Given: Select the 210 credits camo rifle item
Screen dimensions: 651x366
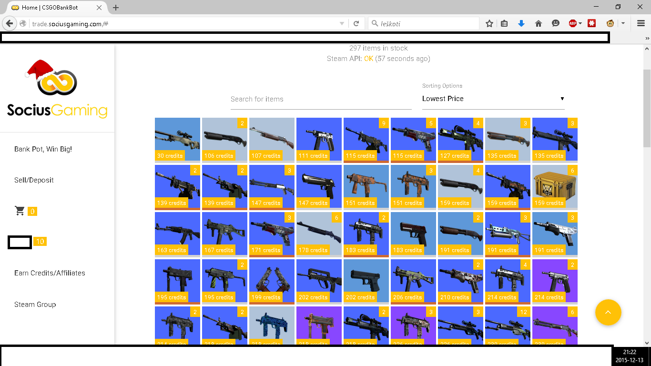Looking at the screenshot, I should coord(460,282).
